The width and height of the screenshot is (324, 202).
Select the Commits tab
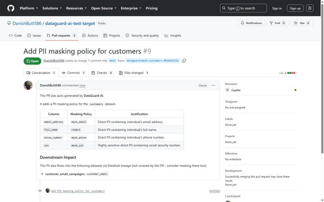pyautogui.click(x=74, y=73)
